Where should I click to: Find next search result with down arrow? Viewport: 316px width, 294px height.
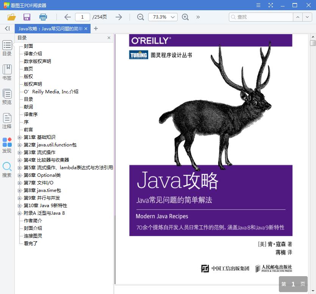[x=307, y=17]
